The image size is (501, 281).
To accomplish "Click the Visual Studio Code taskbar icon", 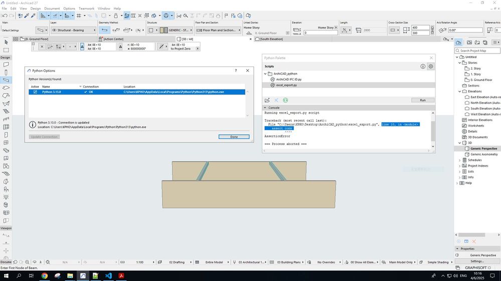I will 108,275.
